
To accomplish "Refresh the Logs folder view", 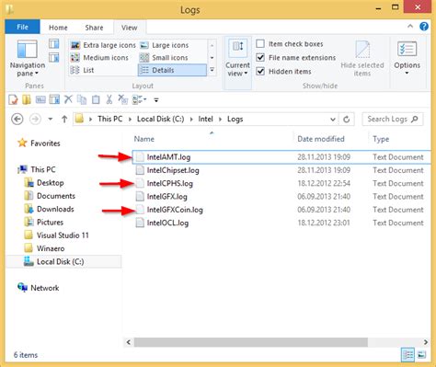I will click(347, 120).
